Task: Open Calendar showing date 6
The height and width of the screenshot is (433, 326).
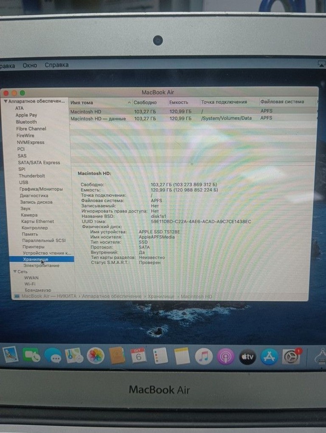Action: click(x=138, y=356)
